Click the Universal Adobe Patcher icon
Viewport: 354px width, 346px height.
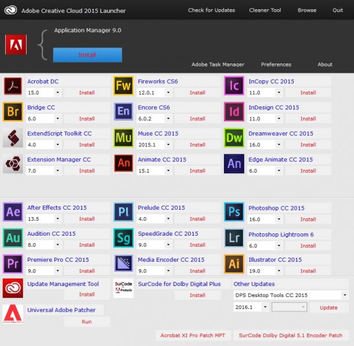[x=13, y=314]
